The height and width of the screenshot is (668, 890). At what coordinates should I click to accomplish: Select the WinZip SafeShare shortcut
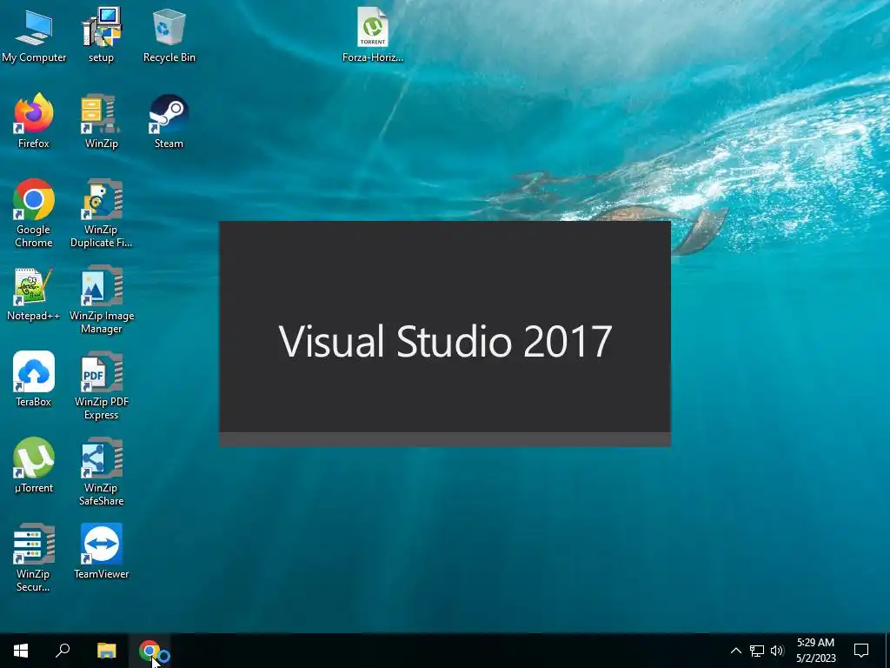(101, 471)
